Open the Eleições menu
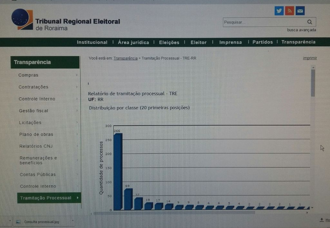The width and height of the screenshot is (330, 228). (x=169, y=42)
